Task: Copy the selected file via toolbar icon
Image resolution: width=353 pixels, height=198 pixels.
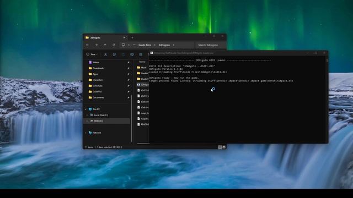Action: (x=114, y=54)
